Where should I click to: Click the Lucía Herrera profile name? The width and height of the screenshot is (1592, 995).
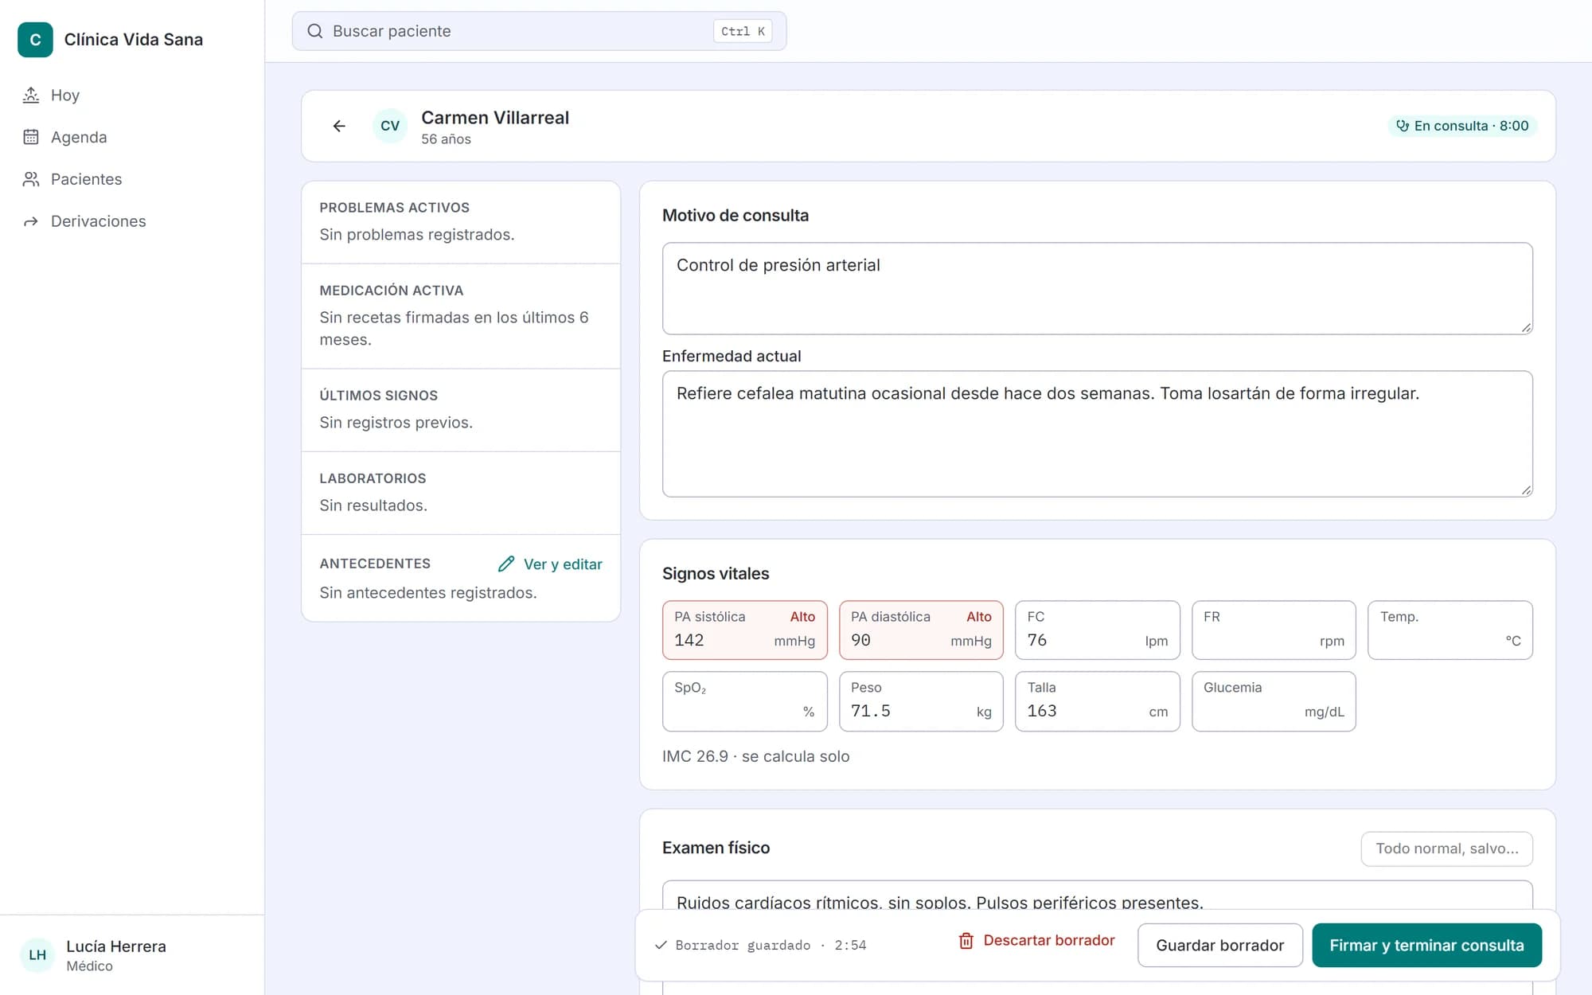pos(116,946)
